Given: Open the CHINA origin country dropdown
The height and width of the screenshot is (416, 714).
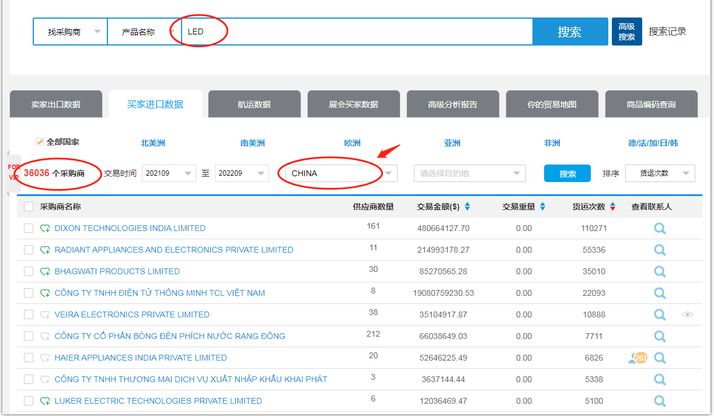Looking at the screenshot, I should (x=337, y=173).
